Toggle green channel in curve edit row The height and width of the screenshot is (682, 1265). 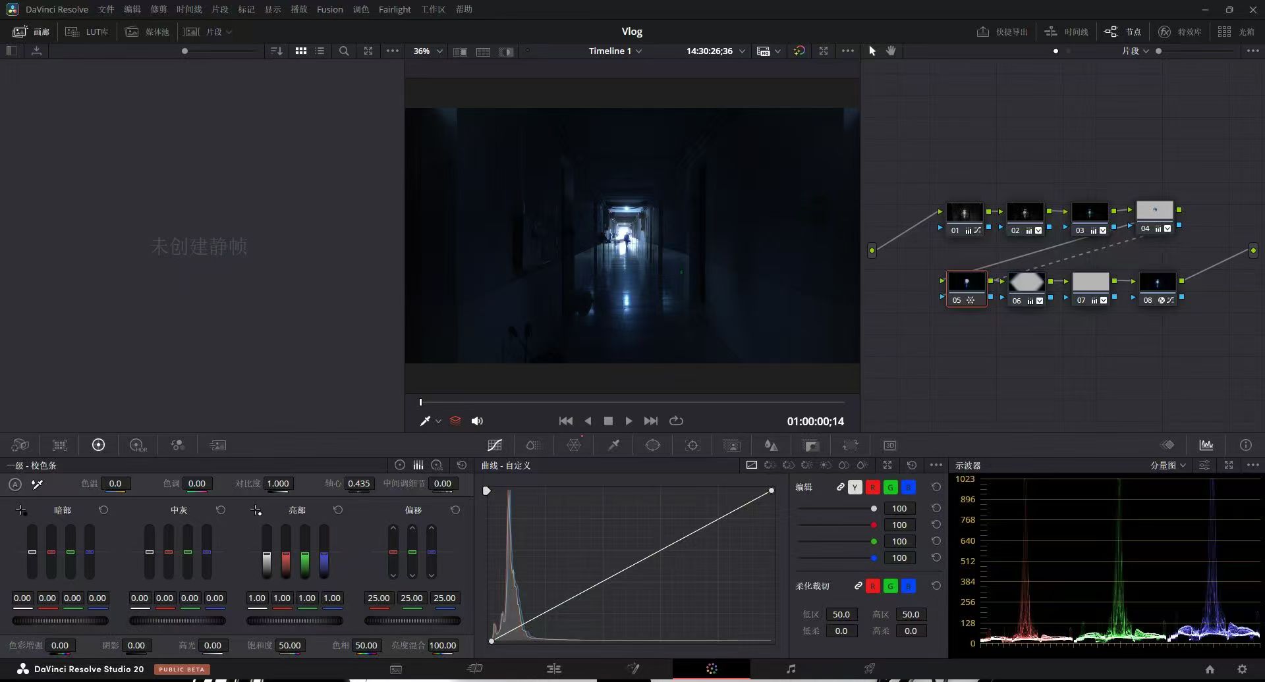pyautogui.click(x=890, y=487)
